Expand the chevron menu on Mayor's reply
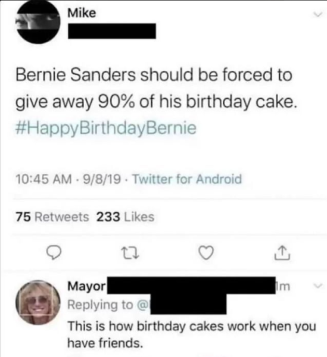327x357 pixels. [x=318, y=286]
